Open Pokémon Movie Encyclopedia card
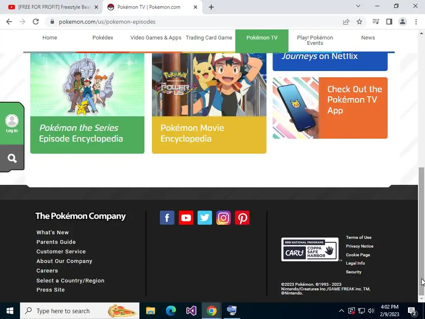The height and width of the screenshot is (319, 425). (209, 103)
